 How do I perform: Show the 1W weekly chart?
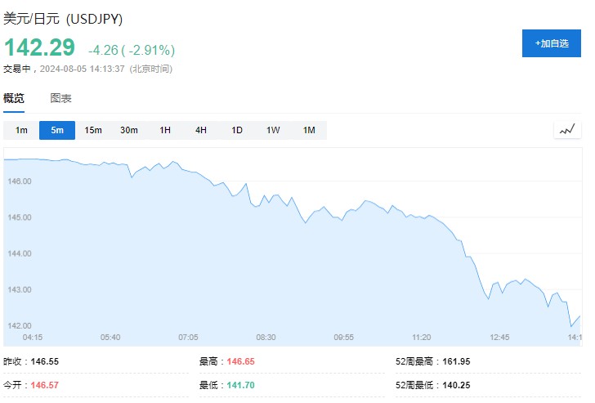(x=273, y=130)
